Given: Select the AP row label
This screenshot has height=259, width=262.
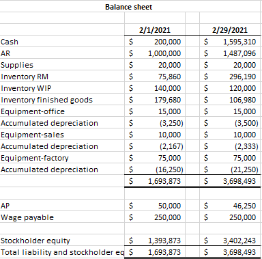Looking at the screenshot, I should pos(5,206).
